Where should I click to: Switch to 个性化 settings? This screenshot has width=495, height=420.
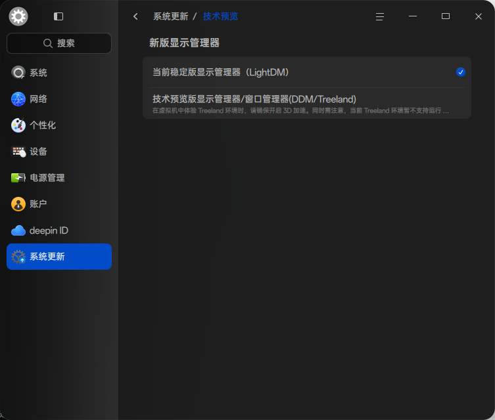tap(59, 125)
